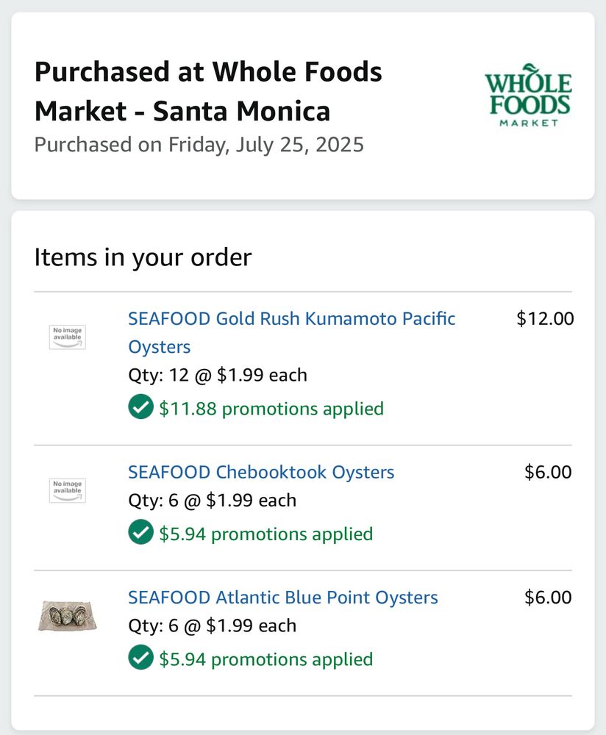Open the Atlantic Blue Point Oysters photo

68,616
